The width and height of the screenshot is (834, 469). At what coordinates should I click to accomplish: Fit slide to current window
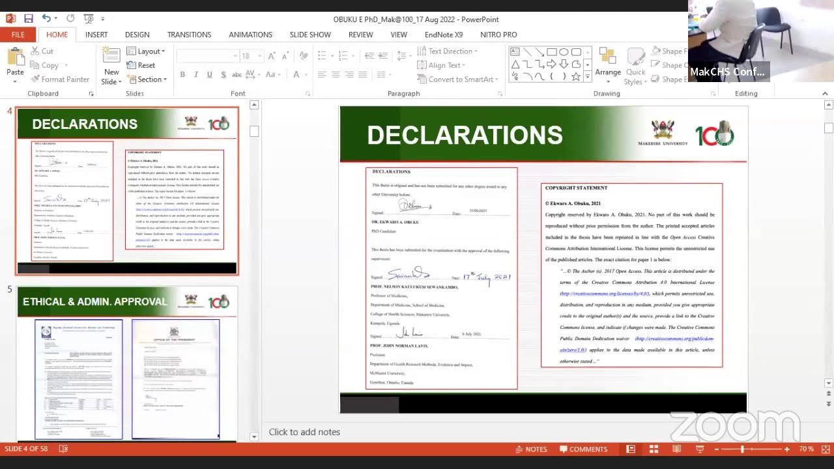[x=825, y=449]
